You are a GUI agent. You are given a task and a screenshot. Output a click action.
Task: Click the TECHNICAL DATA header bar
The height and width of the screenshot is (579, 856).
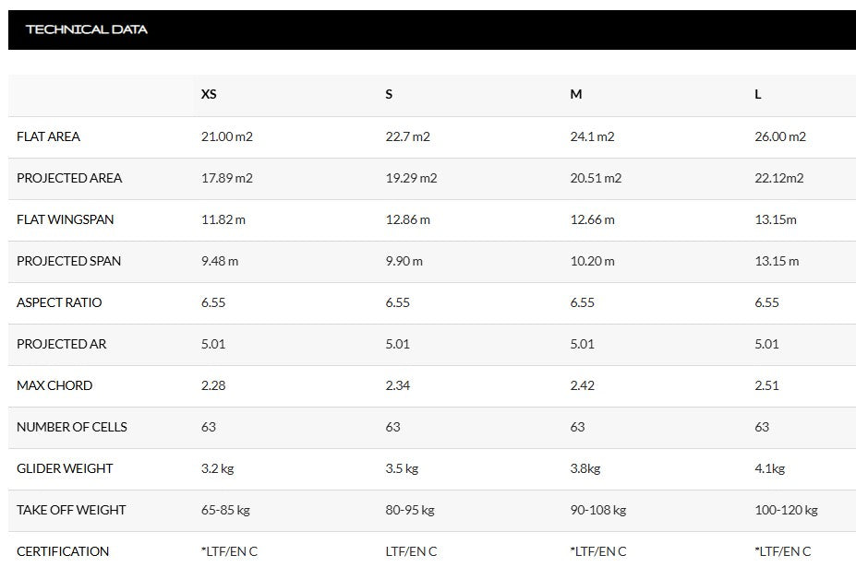(87, 30)
